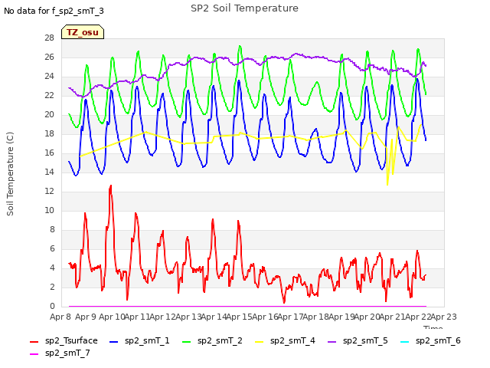
Task: Select the sp2_smT_2 legend label
Action: (220, 340)
